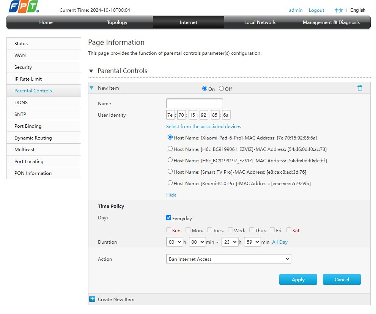The image size is (376, 314).
Task: Click the fifth MAC octet field 85
Action: click(x=215, y=115)
